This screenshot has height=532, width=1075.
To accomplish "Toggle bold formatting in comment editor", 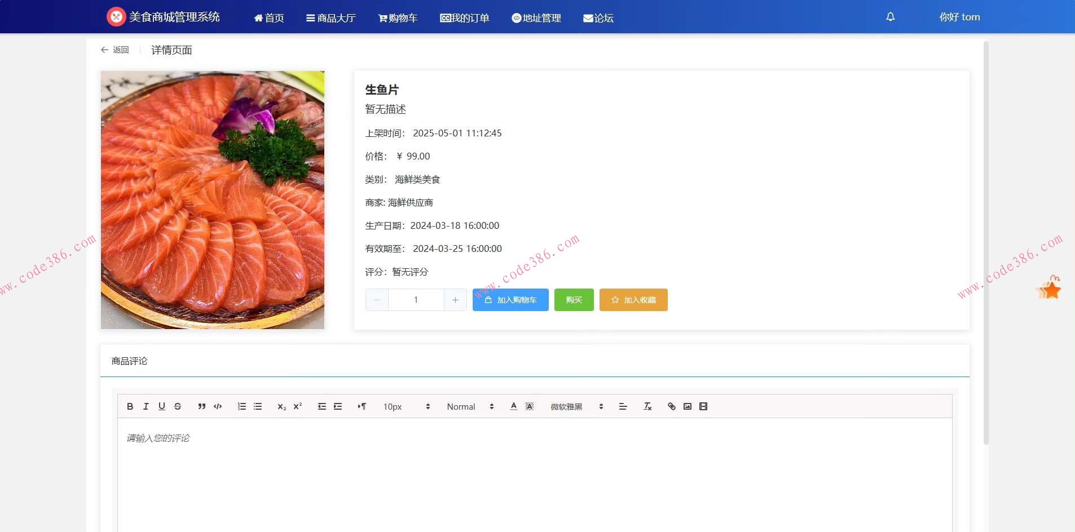I will point(130,406).
